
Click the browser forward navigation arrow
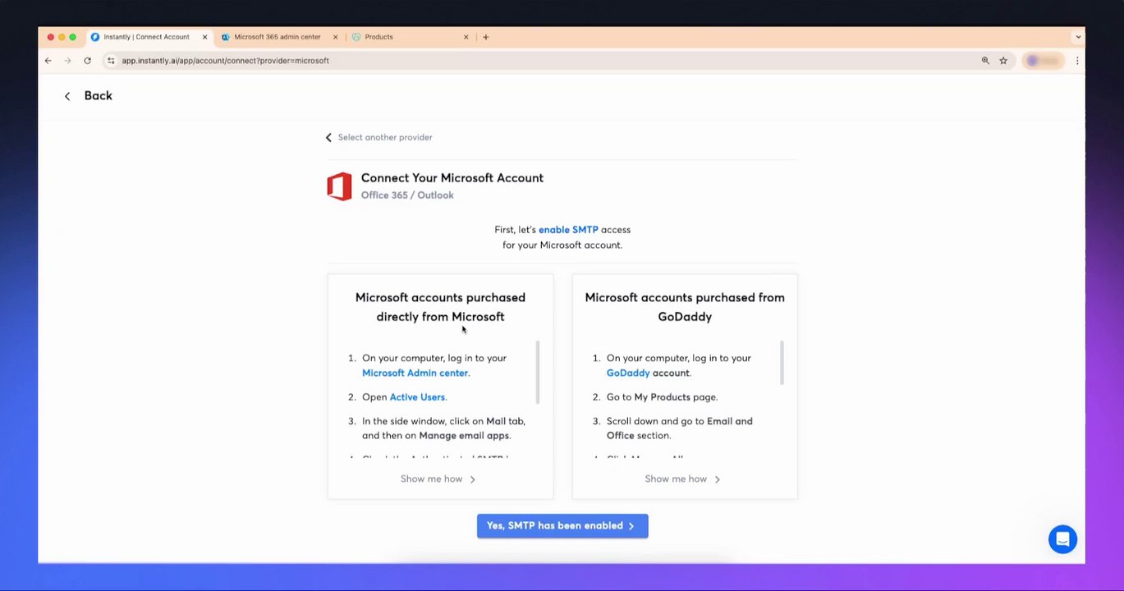click(67, 61)
